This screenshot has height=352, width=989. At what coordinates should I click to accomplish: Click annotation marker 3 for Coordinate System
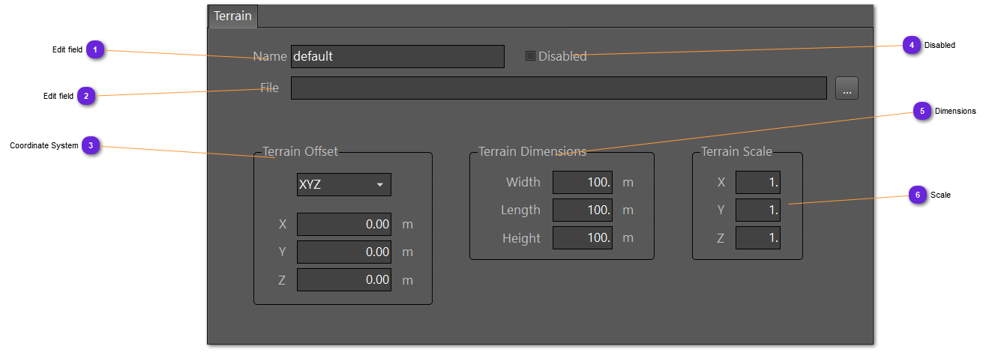pos(91,145)
